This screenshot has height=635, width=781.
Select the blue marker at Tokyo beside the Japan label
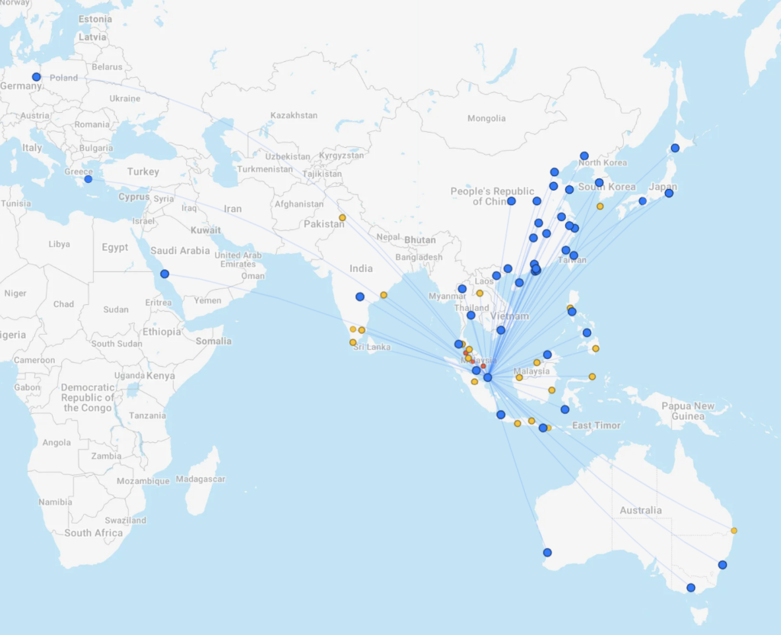pos(669,193)
